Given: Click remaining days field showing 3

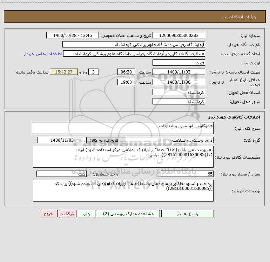Looking at the screenshot, I should pyautogui.click(x=94, y=72).
